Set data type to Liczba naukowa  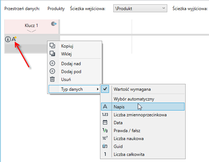click(x=143, y=138)
